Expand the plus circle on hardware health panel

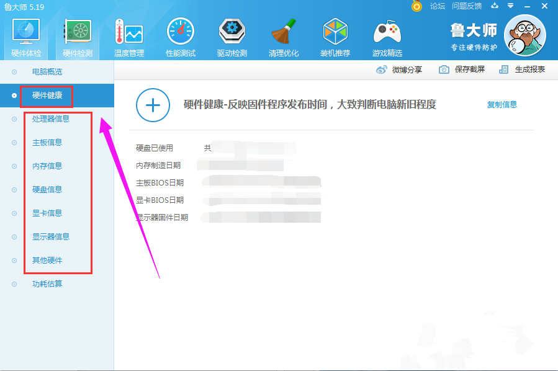point(153,105)
